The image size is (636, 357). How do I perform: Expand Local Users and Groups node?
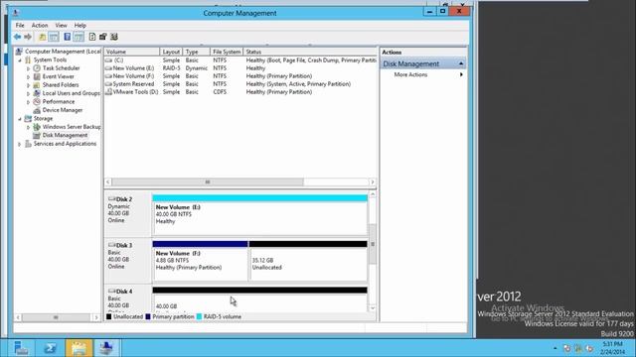(x=29, y=93)
